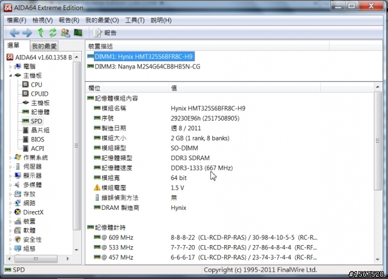Open the 檔案(F) menu

tap(16, 20)
